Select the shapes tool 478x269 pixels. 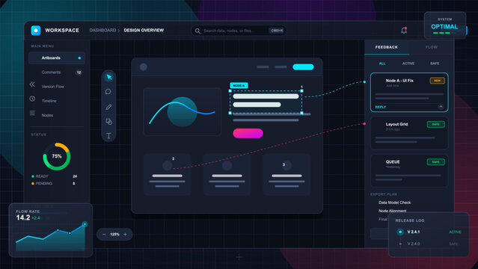pyautogui.click(x=108, y=122)
